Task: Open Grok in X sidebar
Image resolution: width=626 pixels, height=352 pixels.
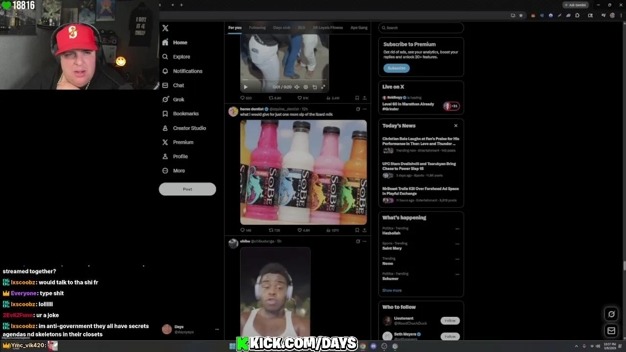Action: [x=173, y=99]
